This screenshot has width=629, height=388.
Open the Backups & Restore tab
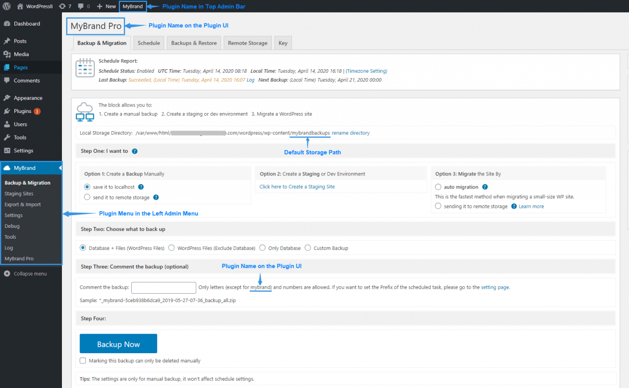194,43
